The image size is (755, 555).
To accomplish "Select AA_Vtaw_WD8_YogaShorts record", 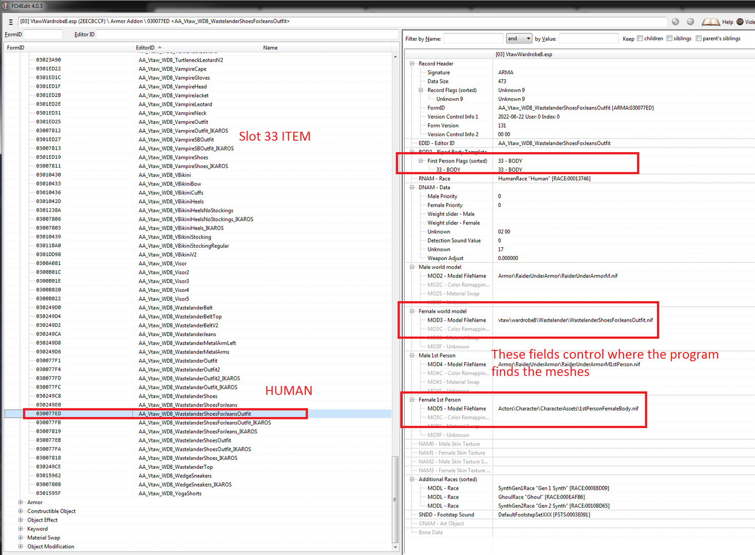I will click(x=169, y=493).
